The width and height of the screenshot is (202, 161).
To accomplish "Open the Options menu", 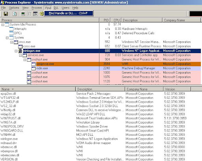I will click(x=14, y=8).
